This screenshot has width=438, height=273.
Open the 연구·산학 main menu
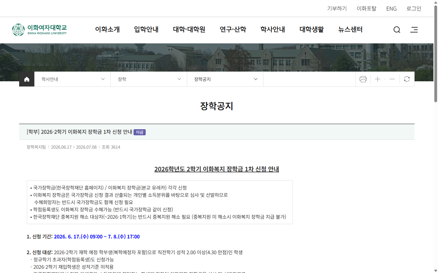coord(233,29)
